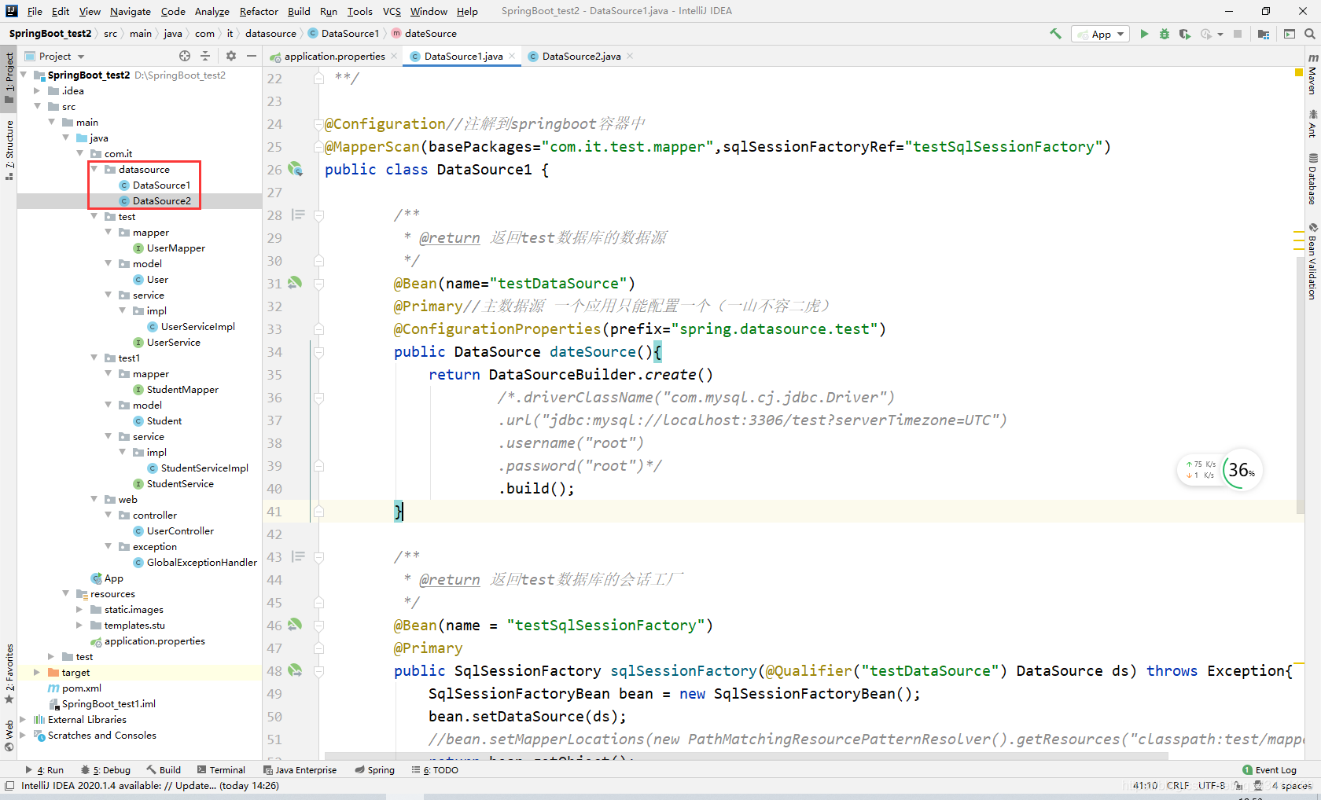Open Search Everywhere magnifier
Viewport: 1321px width, 800px height.
point(1309,34)
